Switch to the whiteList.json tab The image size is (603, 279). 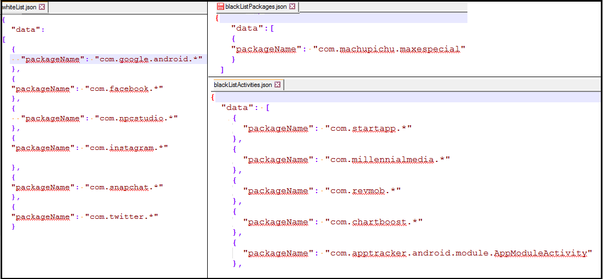20,7
